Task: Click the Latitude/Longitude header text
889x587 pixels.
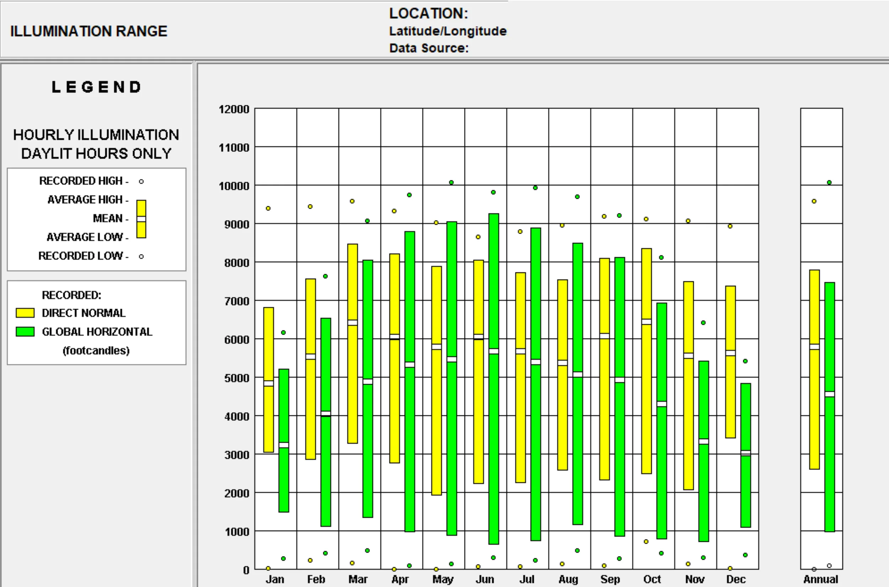Action: (x=448, y=31)
